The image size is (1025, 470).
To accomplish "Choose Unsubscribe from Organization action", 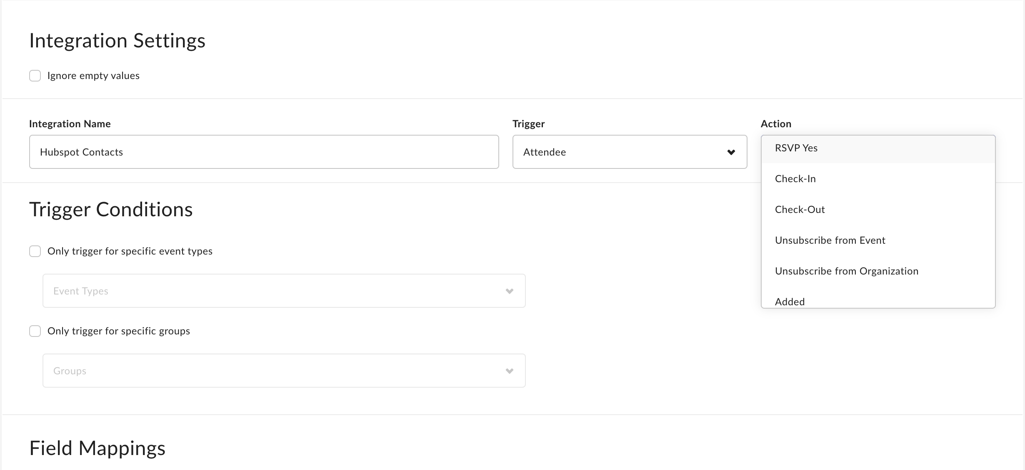I will point(878,271).
